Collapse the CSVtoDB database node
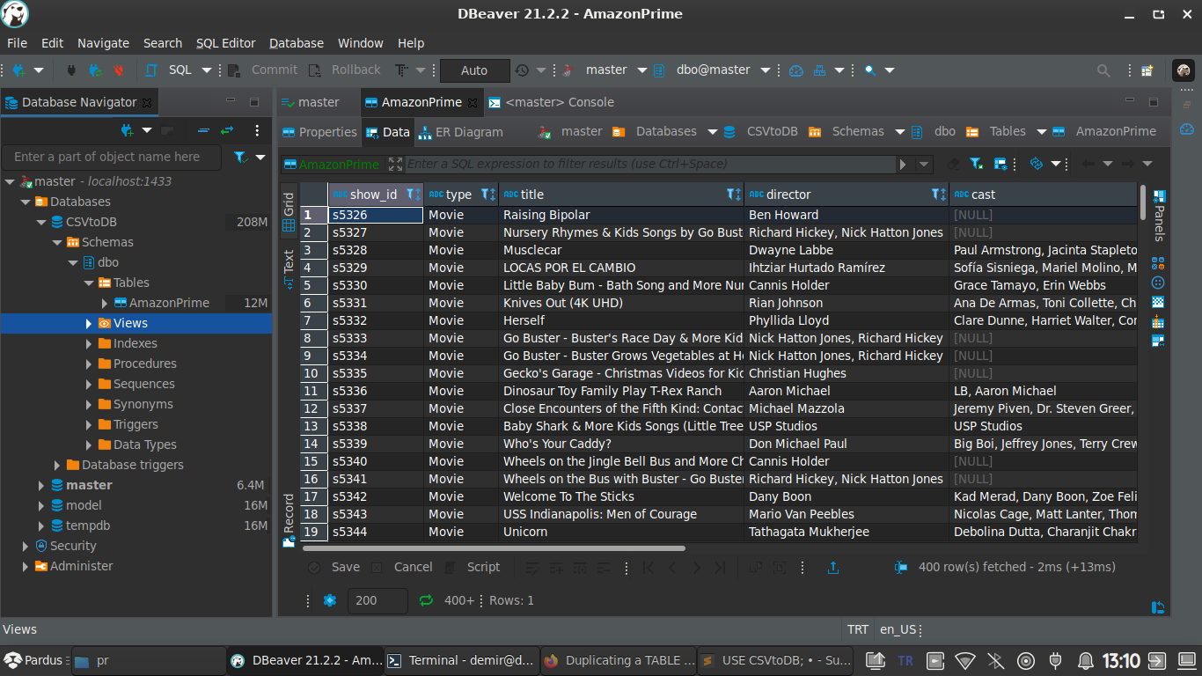1202x676 pixels. [x=41, y=223]
